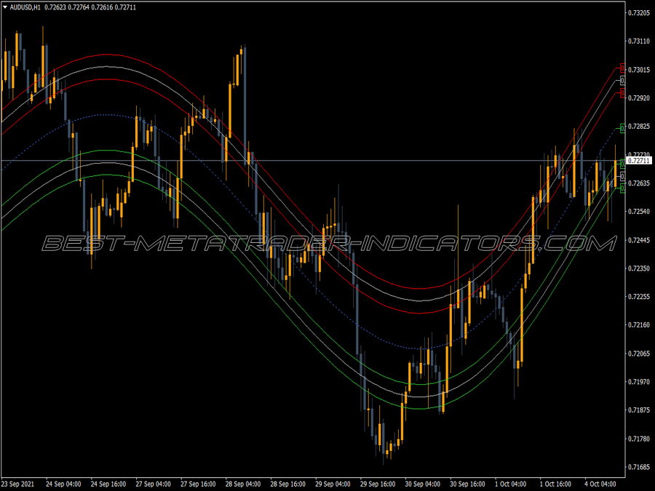Click the 0.72255 price scale label
This screenshot has height=491, width=655.
639,297
